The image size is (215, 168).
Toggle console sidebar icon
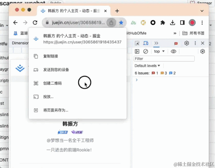(137, 51)
